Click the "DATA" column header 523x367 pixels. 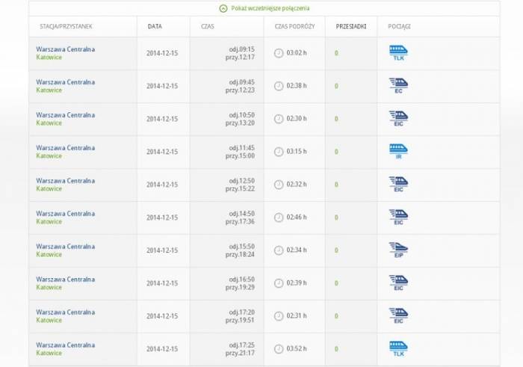pyautogui.click(x=155, y=26)
